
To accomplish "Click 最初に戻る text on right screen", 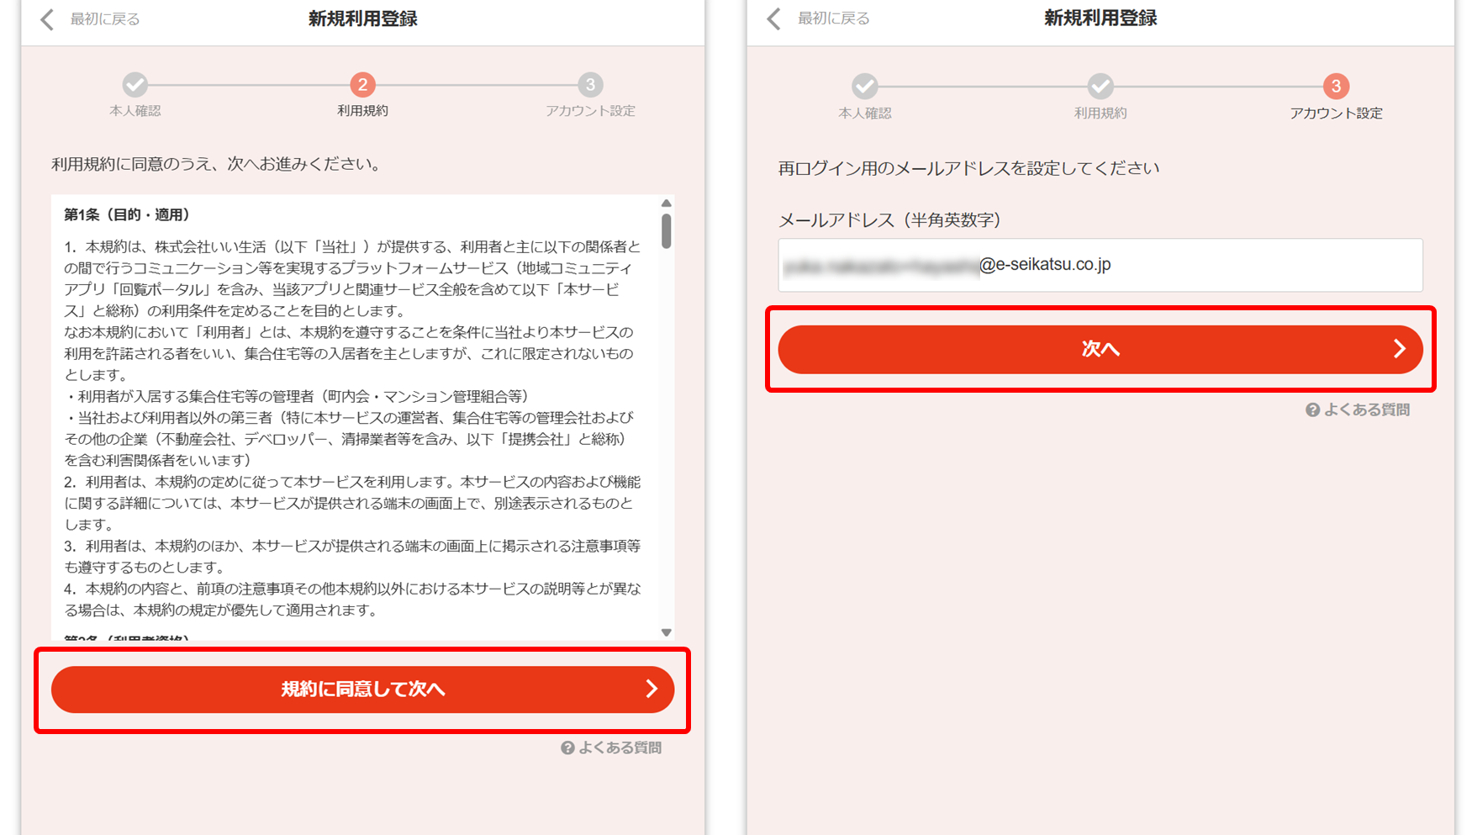I will point(834,18).
